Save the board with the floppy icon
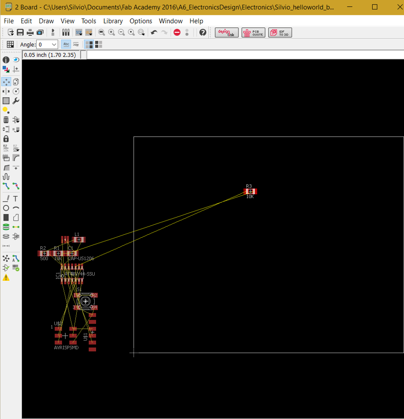 tap(20, 32)
